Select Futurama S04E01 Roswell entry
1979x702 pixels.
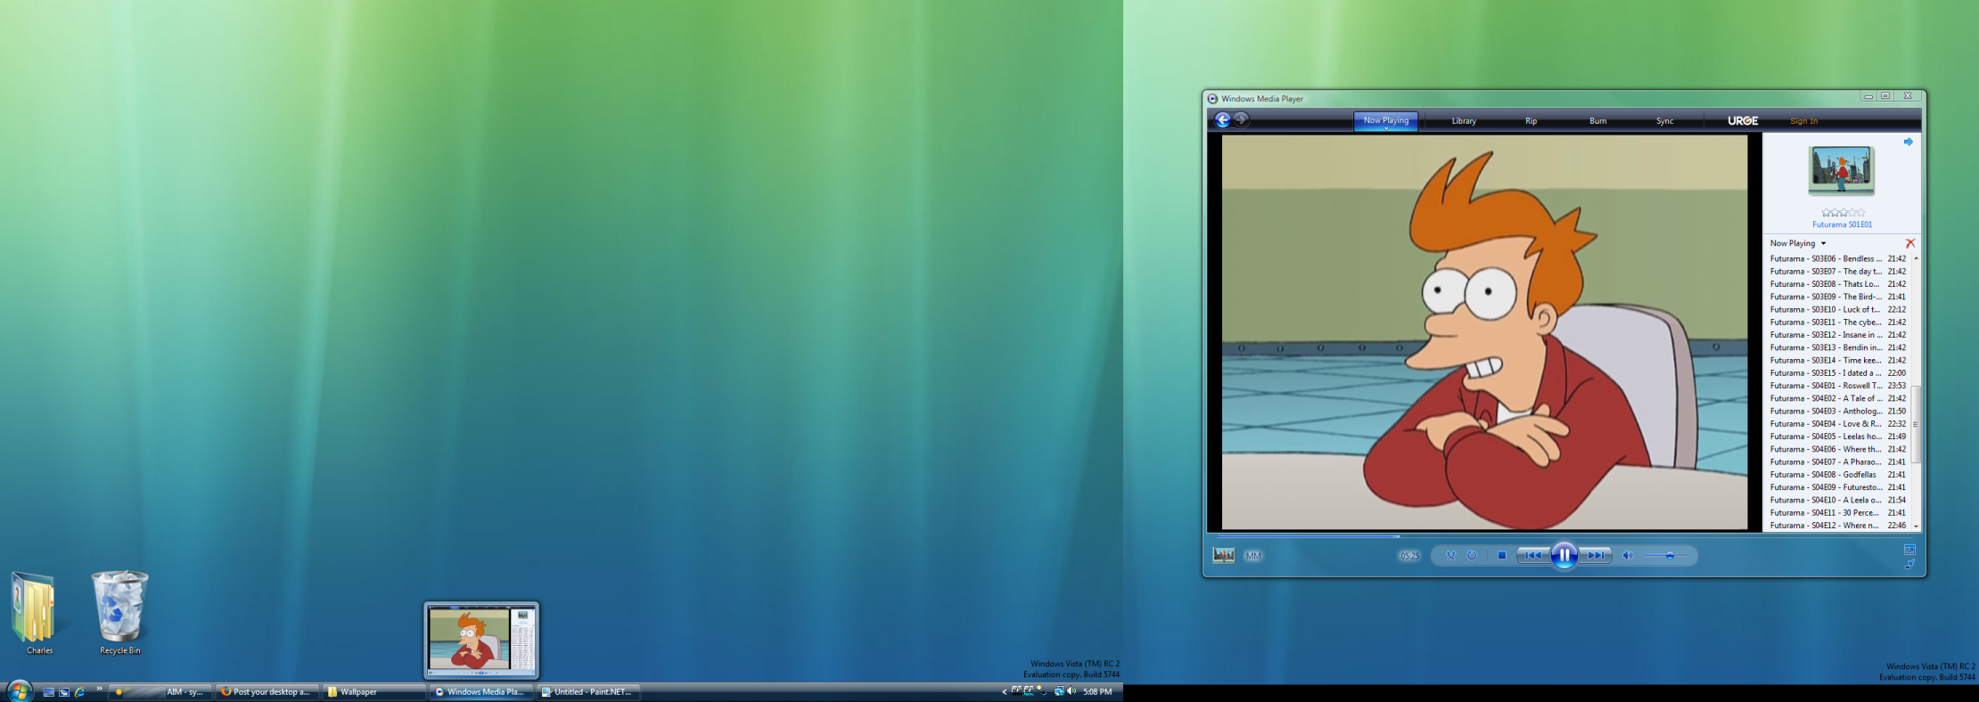pos(1837,386)
